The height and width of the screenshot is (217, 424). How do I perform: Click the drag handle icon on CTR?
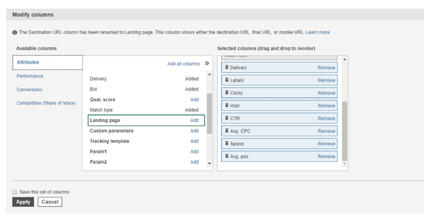tap(227, 118)
